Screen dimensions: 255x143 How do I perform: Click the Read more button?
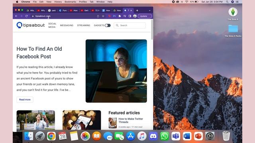pos(25,100)
